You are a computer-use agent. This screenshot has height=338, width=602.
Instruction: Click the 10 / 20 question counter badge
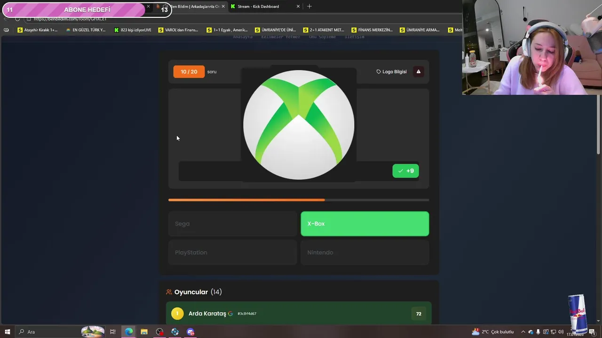pos(189,72)
